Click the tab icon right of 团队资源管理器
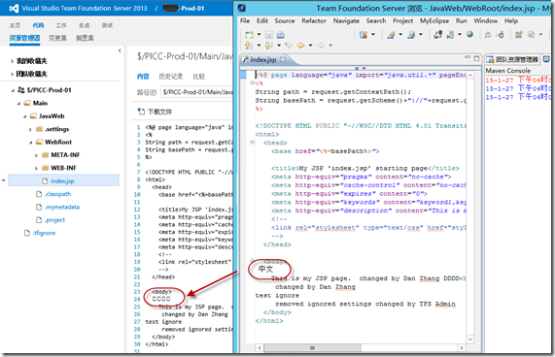555x357 pixels. (x=546, y=59)
